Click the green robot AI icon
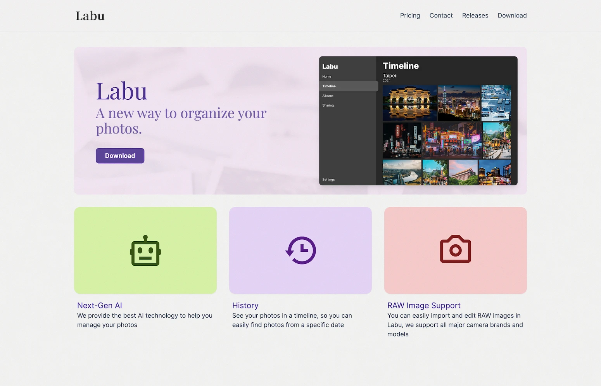Screen dimensions: 601x386 pos(145,251)
